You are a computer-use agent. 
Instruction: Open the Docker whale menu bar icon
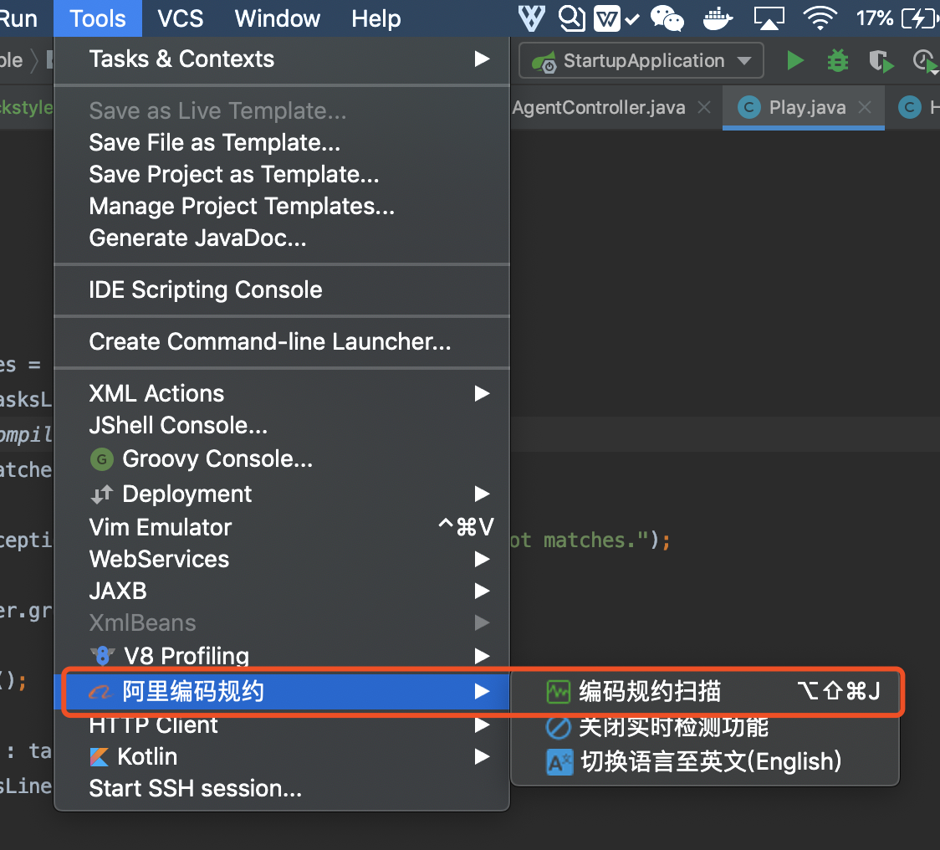[x=717, y=18]
